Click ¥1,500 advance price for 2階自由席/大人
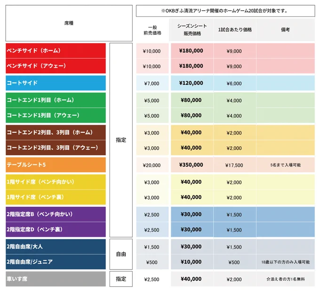 (152, 247)
